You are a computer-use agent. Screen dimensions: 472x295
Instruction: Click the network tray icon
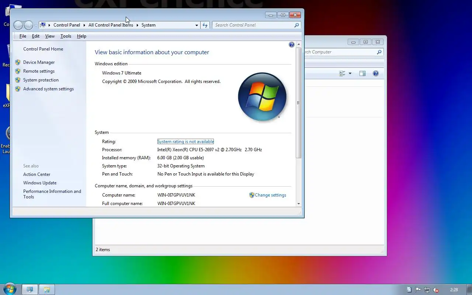pos(427,290)
